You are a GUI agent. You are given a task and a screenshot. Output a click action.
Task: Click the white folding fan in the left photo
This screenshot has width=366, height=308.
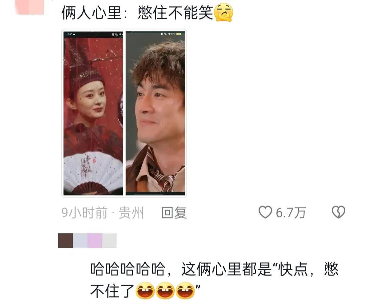click(93, 173)
